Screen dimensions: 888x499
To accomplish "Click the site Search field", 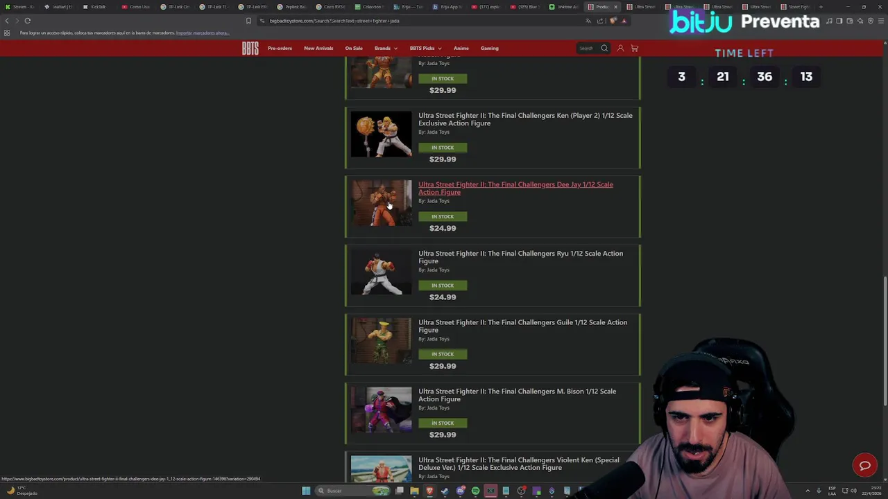I will point(587,49).
